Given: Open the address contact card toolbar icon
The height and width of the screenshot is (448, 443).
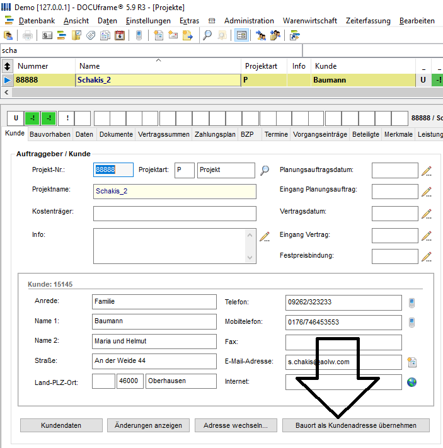Looking at the screenshot, I should (47, 36).
